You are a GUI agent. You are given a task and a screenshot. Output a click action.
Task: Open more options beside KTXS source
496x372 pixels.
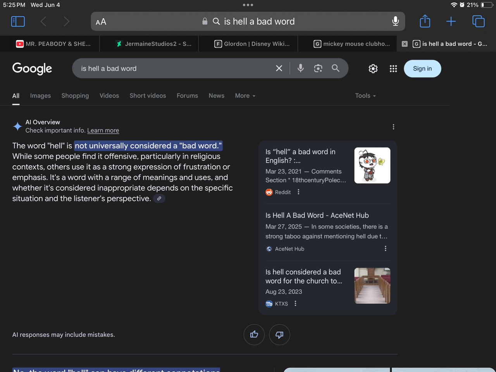(x=295, y=303)
